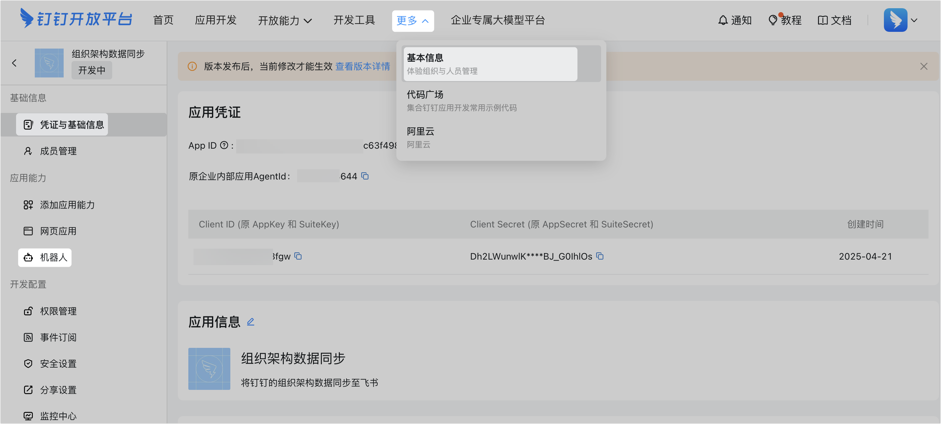941x424 pixels.
Task: Click the Client Secret column header
Action: [x=561, y=224]
